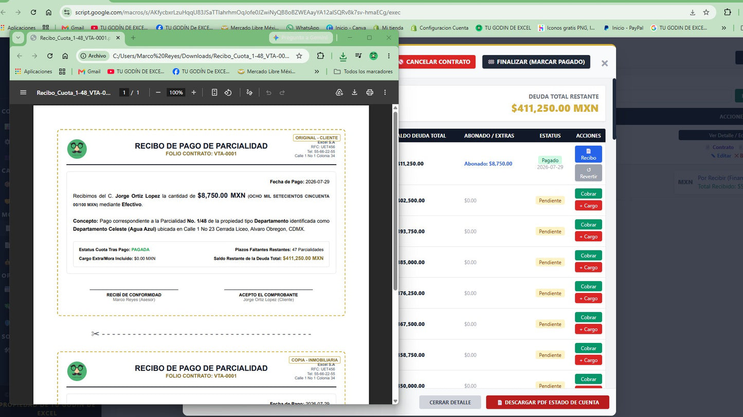Open Gmail bookmark in PDF window
The image size is (743, 417).
pos(89,71)
